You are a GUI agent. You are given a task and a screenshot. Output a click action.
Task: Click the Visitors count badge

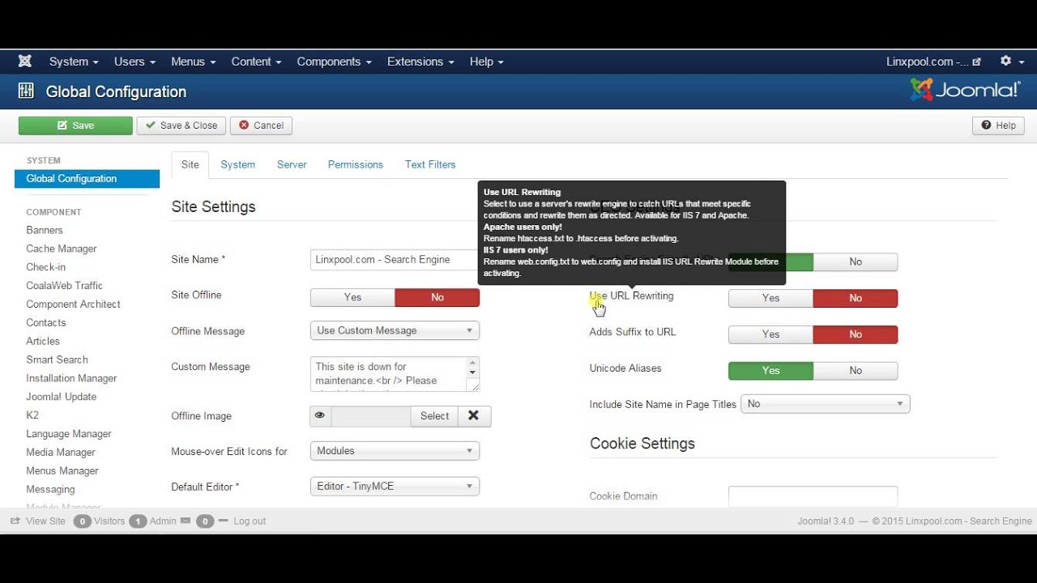click(82, 521)
